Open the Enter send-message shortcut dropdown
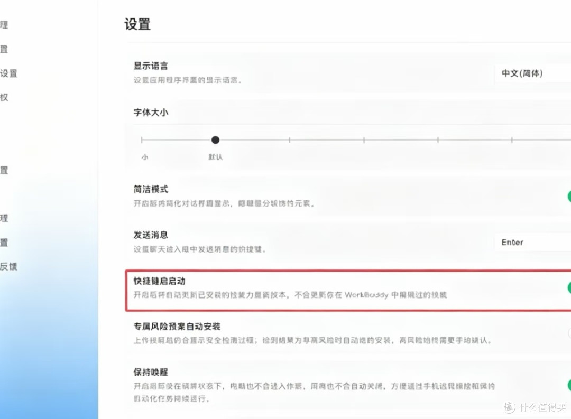The height and width of the screenshot is (419, 571). coord(532,243)
